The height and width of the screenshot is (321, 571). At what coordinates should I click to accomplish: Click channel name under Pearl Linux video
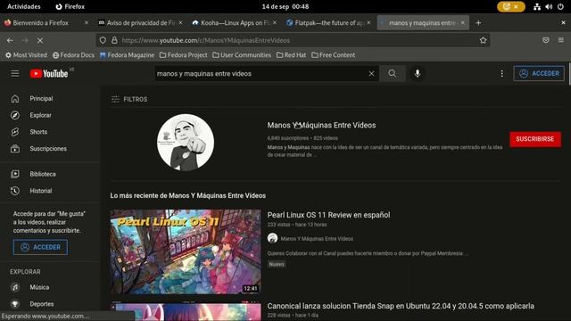[317, 239]
